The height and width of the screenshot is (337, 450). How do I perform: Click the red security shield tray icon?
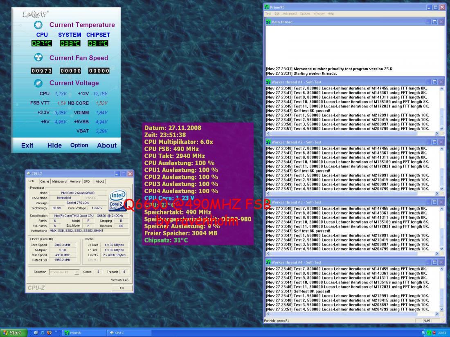434,333
